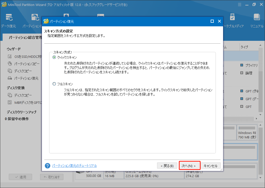Click the plain GPT type indicator
The image size is (265, 188).
[242, 106]
